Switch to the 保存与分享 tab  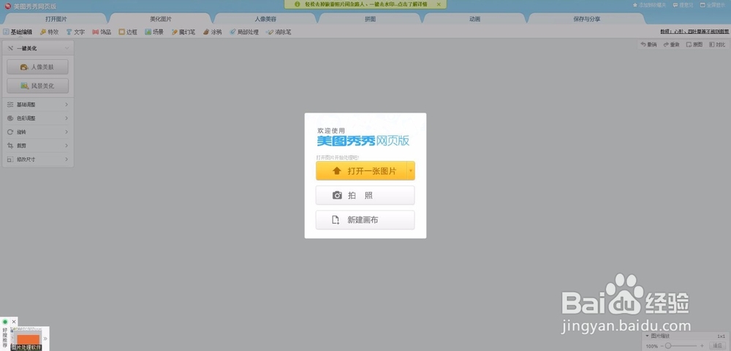tap(586, 19)
